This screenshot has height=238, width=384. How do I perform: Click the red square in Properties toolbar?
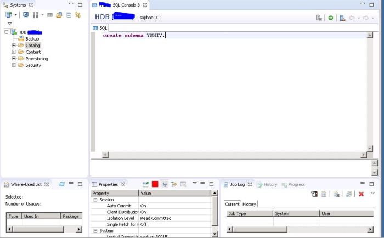pyautogui.click(x=155, y=184)
